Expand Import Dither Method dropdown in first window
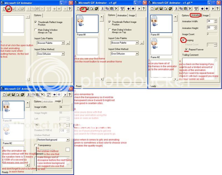Screen dimensions: 222x175 (x=63, y=54)
